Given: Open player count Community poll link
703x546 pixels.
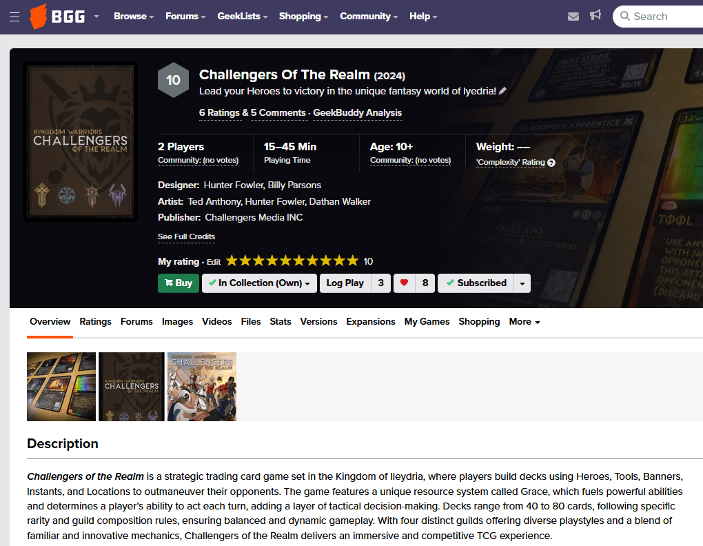Looking at the screenshot, I should (x=198, y=160).
